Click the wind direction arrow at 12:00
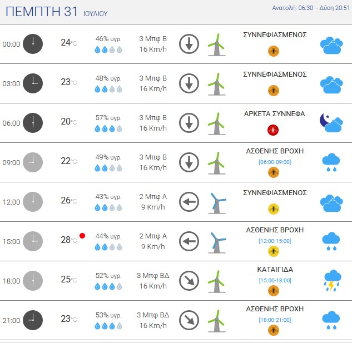Image resolution: width=352 pixels, height=343 pixels. tap(189, 202)
